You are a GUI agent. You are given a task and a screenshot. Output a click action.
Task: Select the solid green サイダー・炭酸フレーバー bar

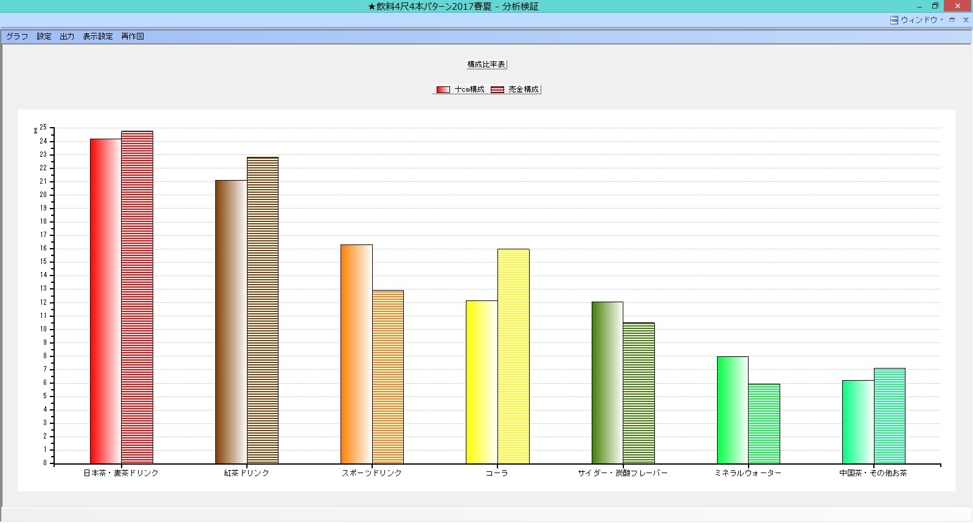[607, 383]
